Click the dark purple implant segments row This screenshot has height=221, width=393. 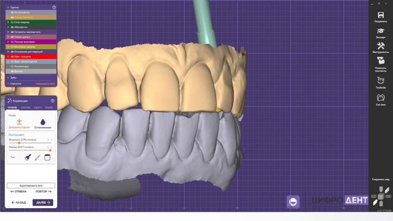[x=31, y=32]
